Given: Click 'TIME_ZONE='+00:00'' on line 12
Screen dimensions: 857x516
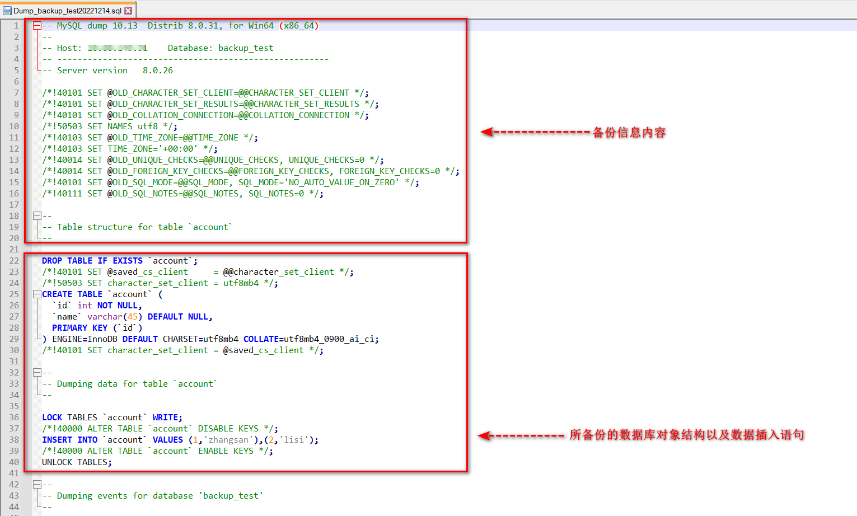Looking at the screenshot, I should (152, 149).
